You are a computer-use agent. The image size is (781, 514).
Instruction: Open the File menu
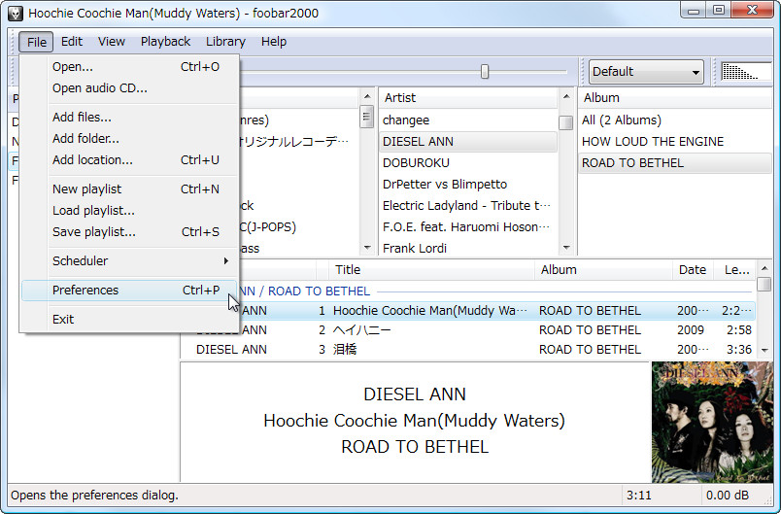point(36,42)
